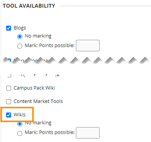Click the Content Market Tools label

point(38,101)
